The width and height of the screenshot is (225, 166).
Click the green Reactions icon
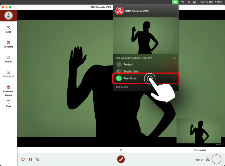point(119,78)
